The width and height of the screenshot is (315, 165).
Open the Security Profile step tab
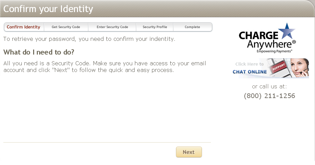coord(155,27)
